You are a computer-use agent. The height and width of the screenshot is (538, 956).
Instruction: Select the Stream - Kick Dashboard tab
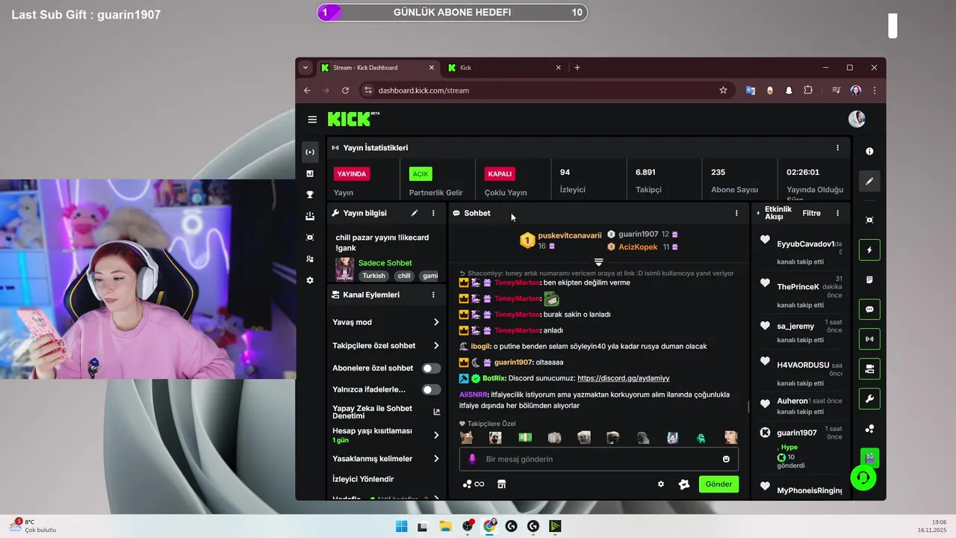[379, 67]
